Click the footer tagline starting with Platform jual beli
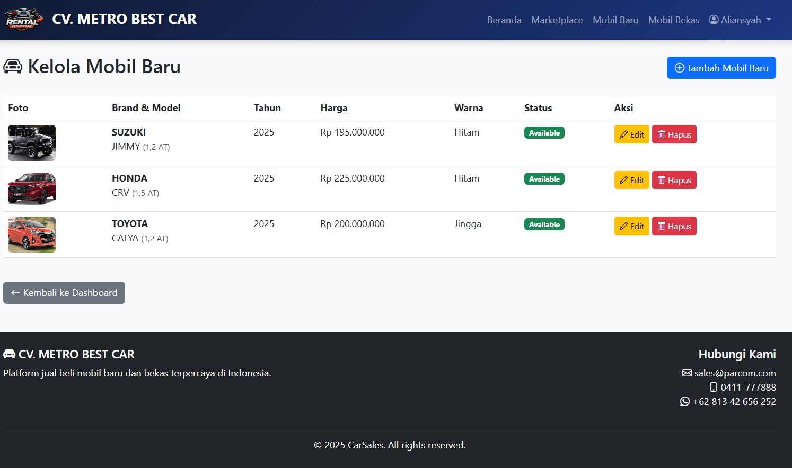The height and width of the screenshot is (468, 792). click(x=137, y=373)
